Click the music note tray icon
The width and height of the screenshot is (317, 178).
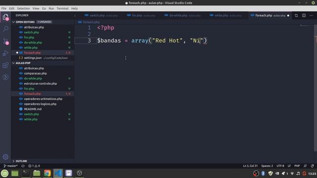(298, 174)
